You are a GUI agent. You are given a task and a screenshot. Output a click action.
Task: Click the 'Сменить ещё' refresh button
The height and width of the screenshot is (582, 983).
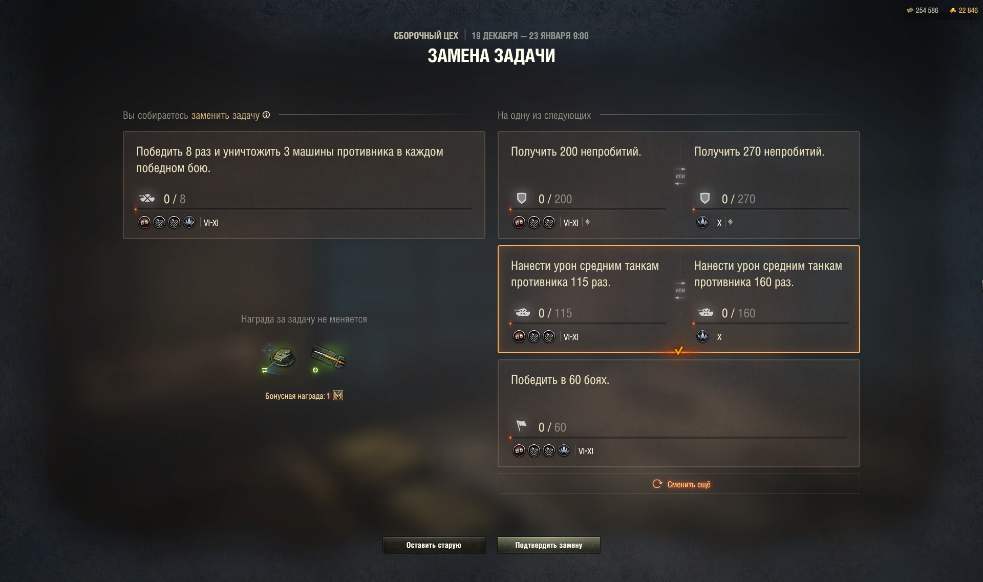[x=679, y=484]
